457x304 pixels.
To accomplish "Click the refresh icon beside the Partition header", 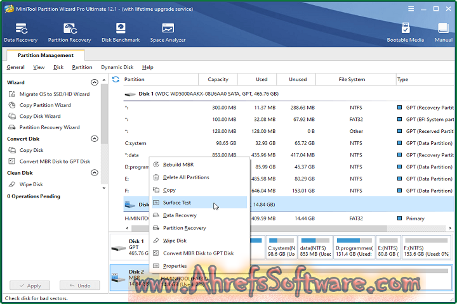I will pyautogui.click(x=116, y=79).
